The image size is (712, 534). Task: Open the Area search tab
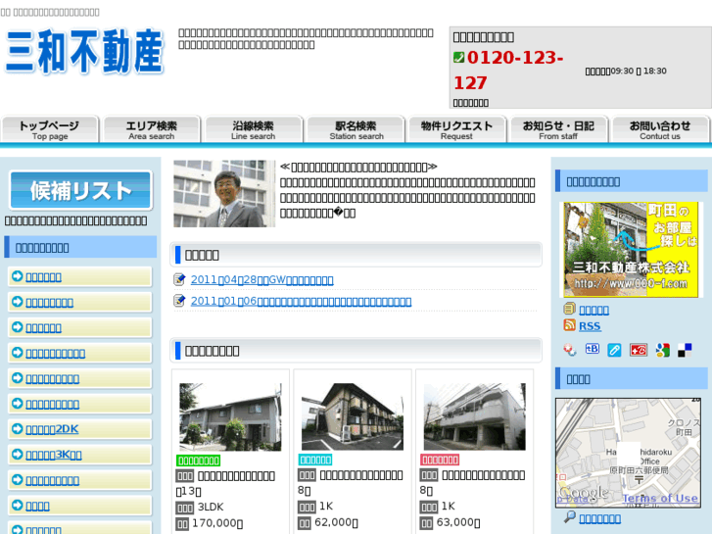(x=152, y=129)
